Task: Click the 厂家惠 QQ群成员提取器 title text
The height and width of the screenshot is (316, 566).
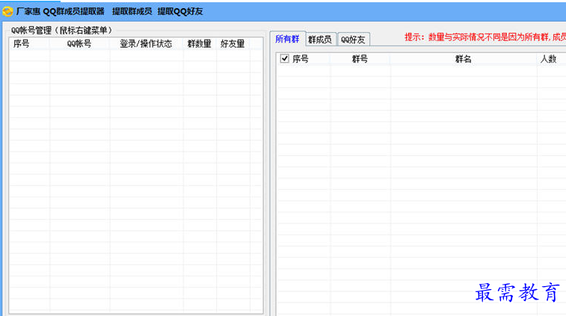Action: pyautogui.click(x=60, y=11)
